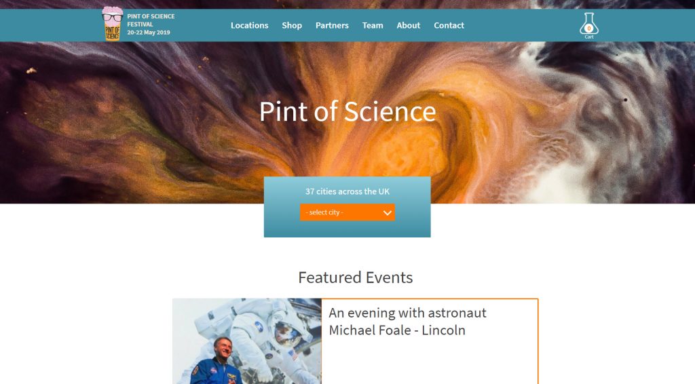Click the dropdown chevron arrow in city selector

pyautogui.click(x=387, y=212)
